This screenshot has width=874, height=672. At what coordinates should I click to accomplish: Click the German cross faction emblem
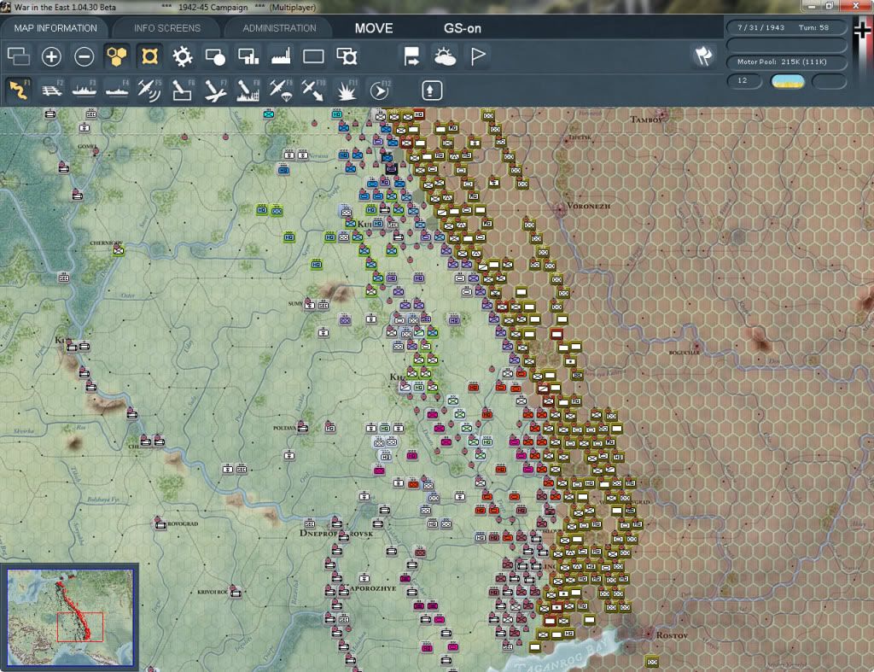[x=863, y=29]
